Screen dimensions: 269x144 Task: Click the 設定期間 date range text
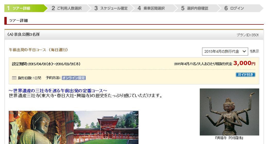click(46, 64)
